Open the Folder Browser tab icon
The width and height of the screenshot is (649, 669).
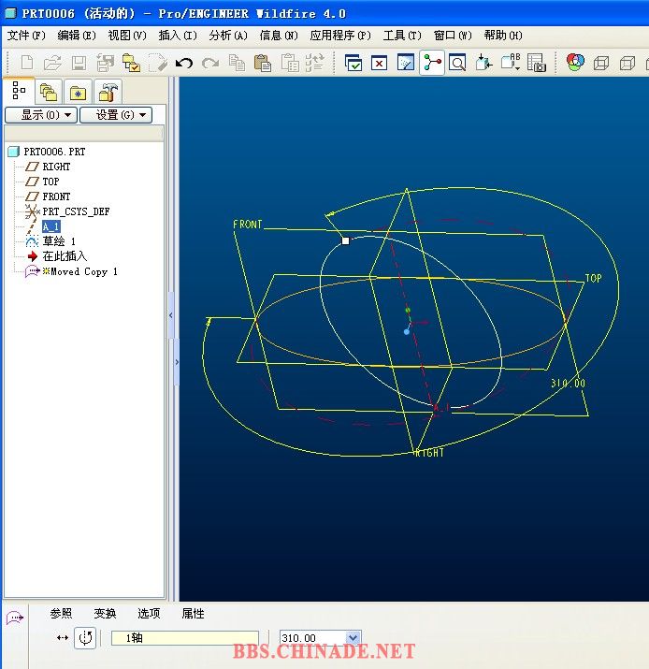tap(48, 92)
